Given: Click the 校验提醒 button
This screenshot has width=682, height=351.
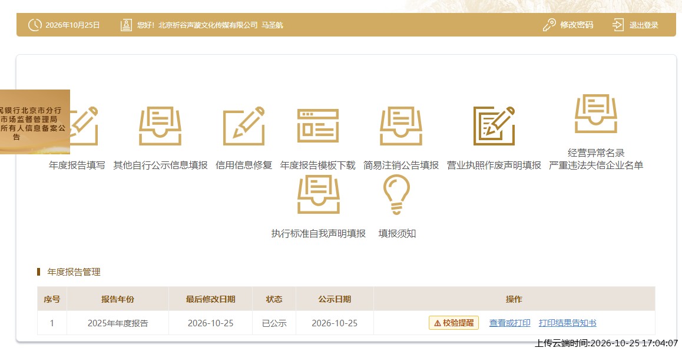Looking at the screenshot, I should [453, 323].
